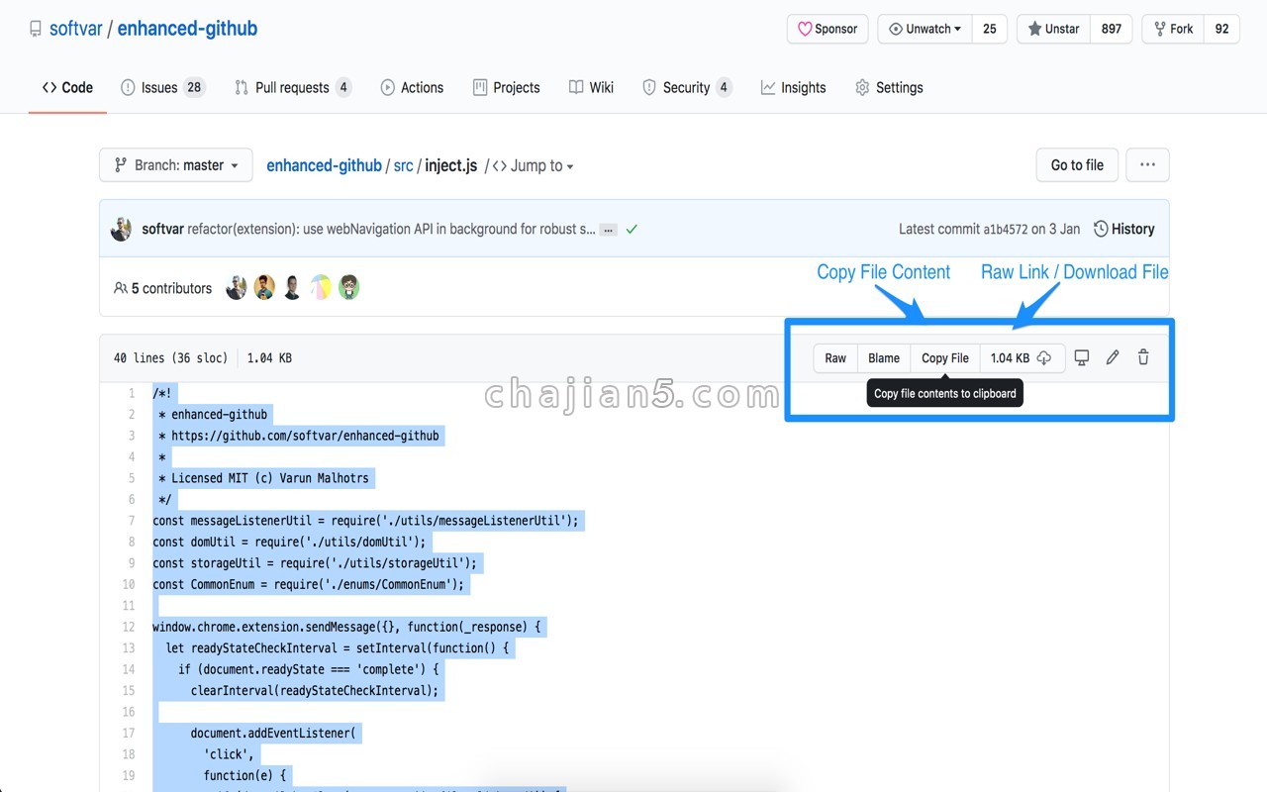Click line number 12 in the code
1267x792 pixels.
(x=129, y=627)
